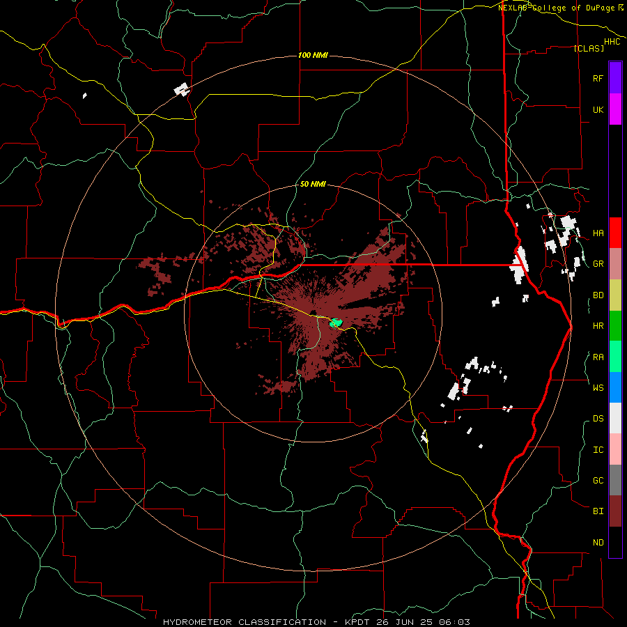This screenshot has height=627, width=627.
Task: Click the '26 JUN 25' date text
Action: coord(407,622)
